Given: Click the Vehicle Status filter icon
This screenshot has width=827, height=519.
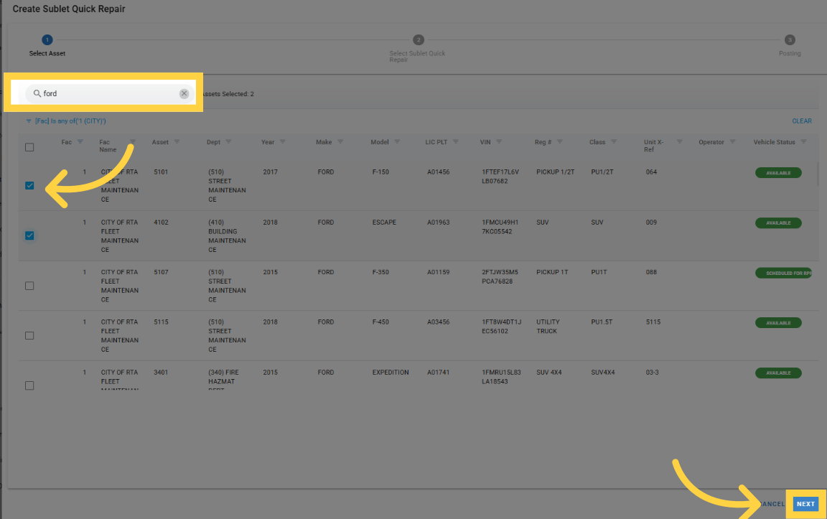Looking at the screenshot, I should [803, 142].
